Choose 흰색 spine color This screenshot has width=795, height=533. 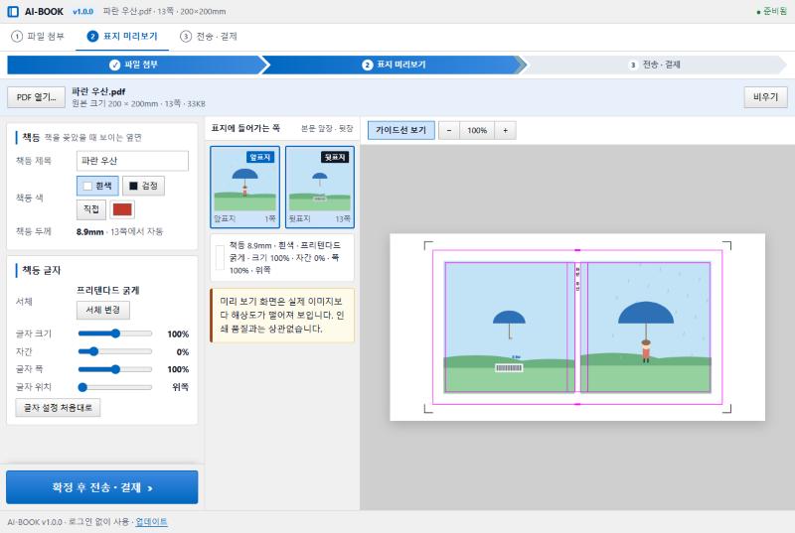(97, 186)
